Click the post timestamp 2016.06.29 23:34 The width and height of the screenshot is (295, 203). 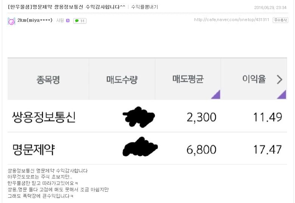(270, 8)
